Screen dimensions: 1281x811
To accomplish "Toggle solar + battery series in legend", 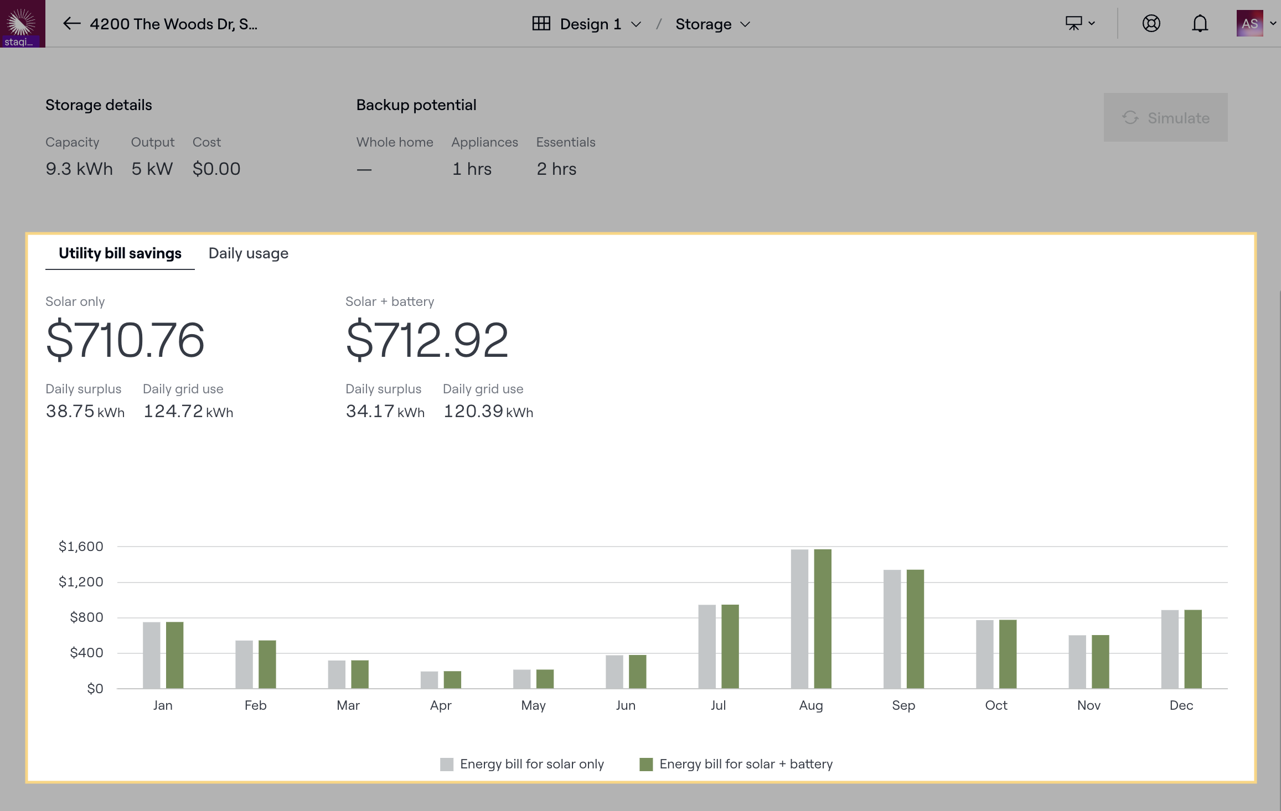I will click(x=745, y=764).
